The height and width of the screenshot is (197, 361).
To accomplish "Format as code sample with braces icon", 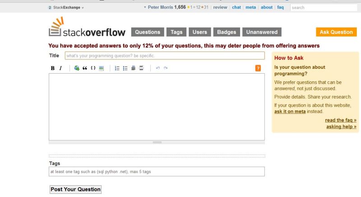I will click(93, 68).
